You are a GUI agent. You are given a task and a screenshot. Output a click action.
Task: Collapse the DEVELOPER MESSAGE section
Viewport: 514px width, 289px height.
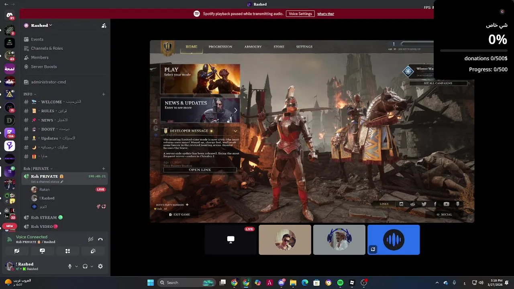(x=236, y=131)
